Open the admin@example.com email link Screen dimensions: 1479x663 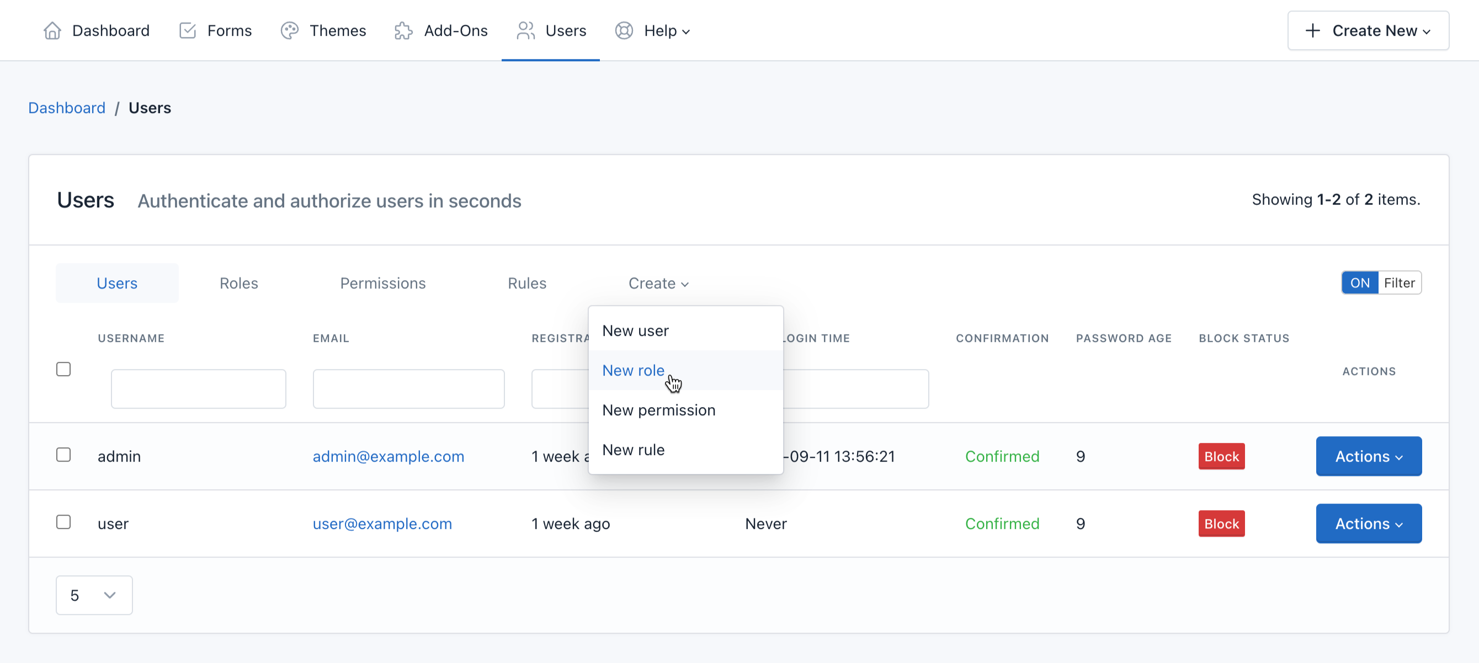point(389,456)
